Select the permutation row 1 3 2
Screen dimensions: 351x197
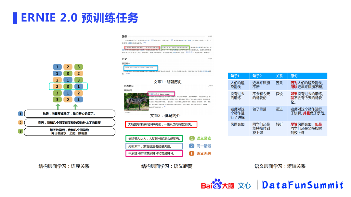pyautogui.click(x=68, y=74)
